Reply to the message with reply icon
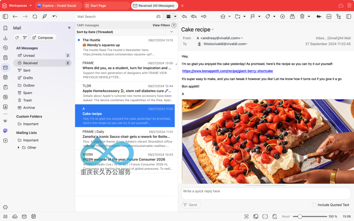The image size is (354, 221). [x=184, y=16]
